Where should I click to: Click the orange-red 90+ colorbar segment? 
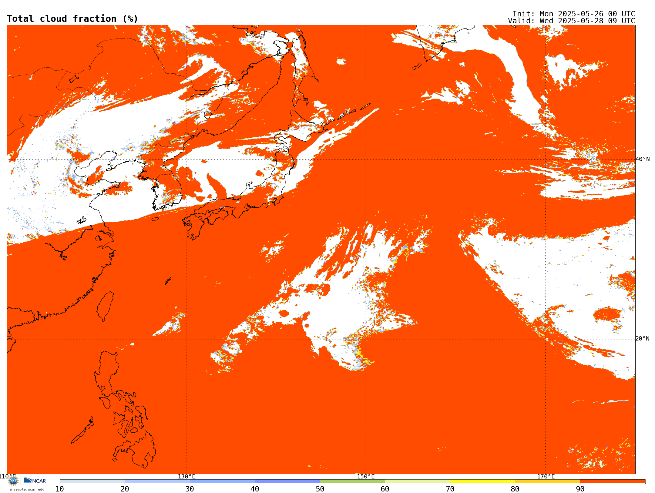pyautogui.click(x=613, y=481)
